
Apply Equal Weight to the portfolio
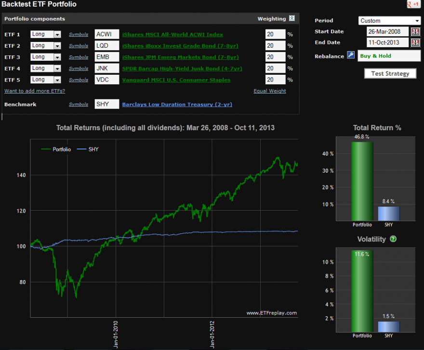269,91
